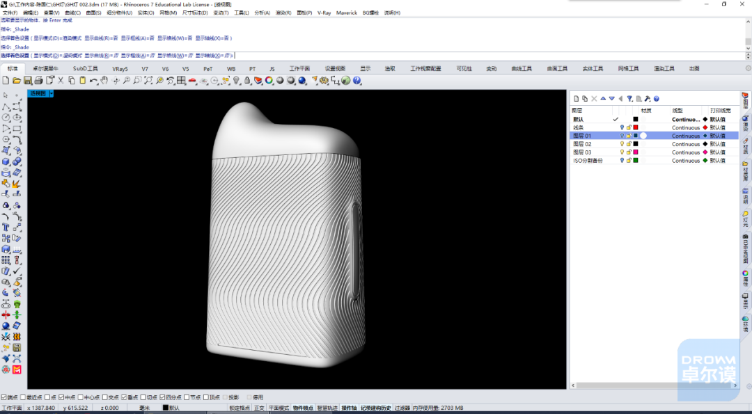Screen dimensions: 752x414
Task: Save the file using the floppy disk icon
Action: click(x=28, y=81)
